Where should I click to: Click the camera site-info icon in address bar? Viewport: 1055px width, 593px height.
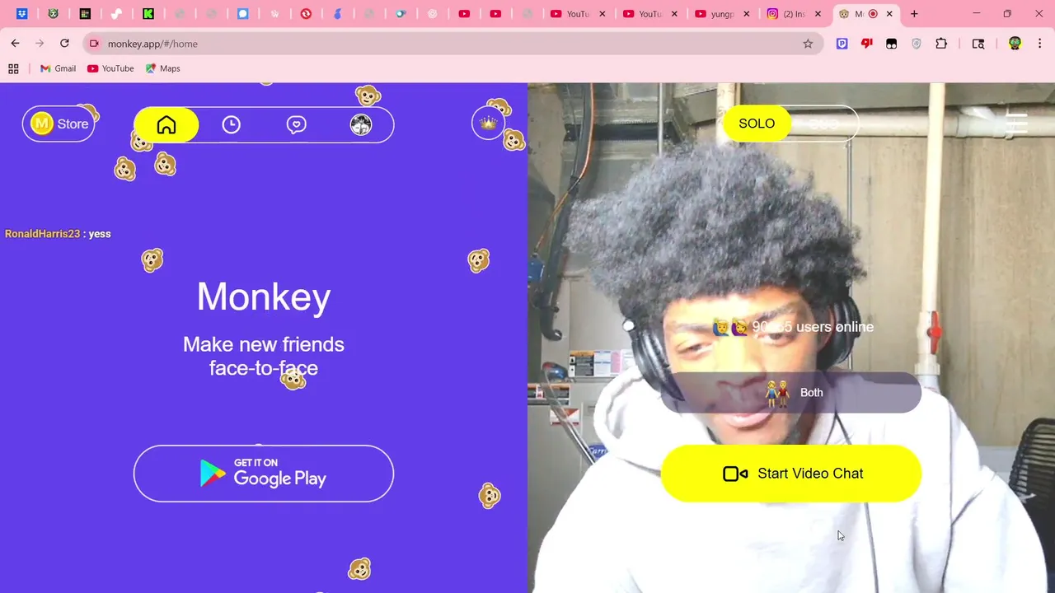94,44
